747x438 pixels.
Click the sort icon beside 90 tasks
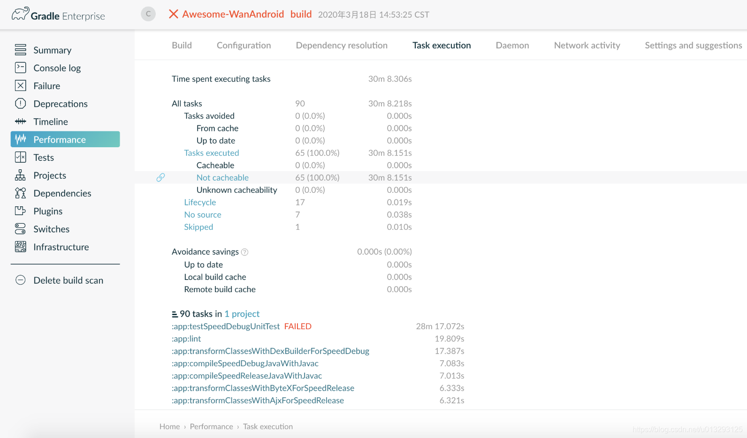(x=175, y=314)
